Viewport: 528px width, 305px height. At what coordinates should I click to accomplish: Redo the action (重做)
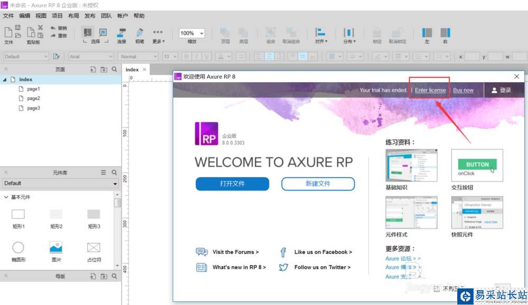(x=59, y=36)
